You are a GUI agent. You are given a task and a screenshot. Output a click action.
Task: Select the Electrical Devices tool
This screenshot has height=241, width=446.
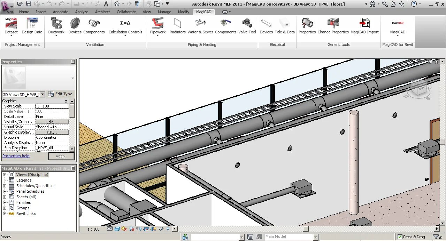tap(266, 26)
